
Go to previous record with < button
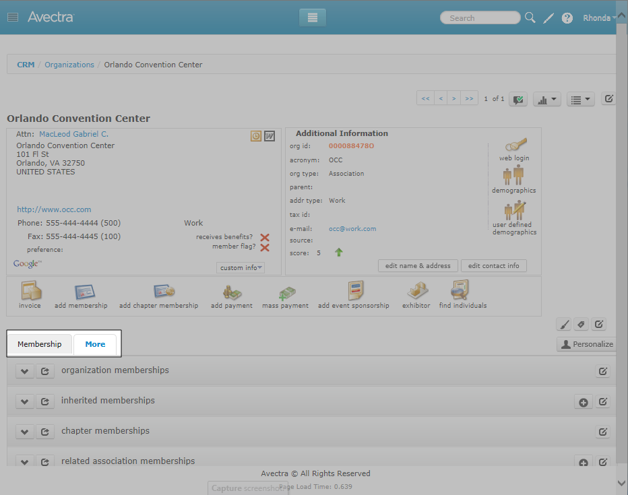[x=441, y=98]
